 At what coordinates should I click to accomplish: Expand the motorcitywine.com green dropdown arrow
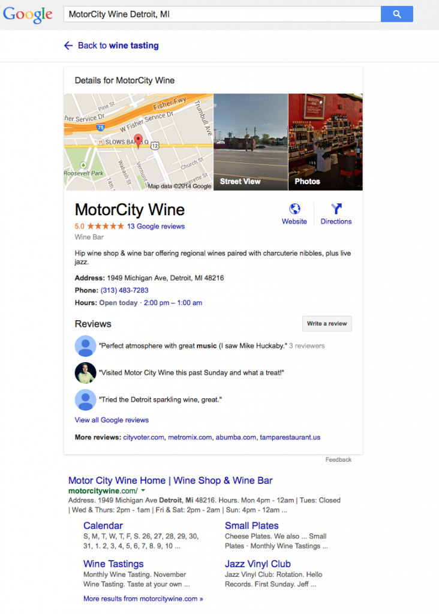coord(143,490)
